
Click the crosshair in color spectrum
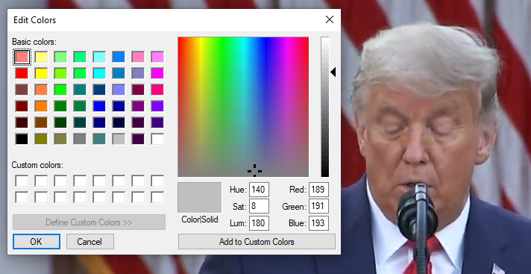[254, 170]
